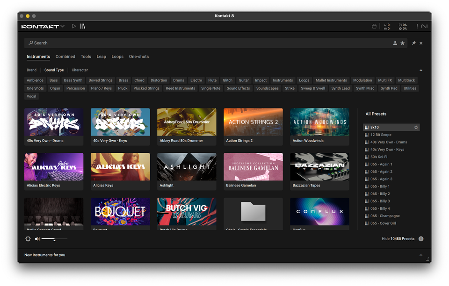Toggle the Drums sound type filter

point(178,80)
